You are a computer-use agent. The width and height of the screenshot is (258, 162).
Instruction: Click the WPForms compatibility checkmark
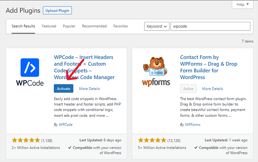(196, 148)
